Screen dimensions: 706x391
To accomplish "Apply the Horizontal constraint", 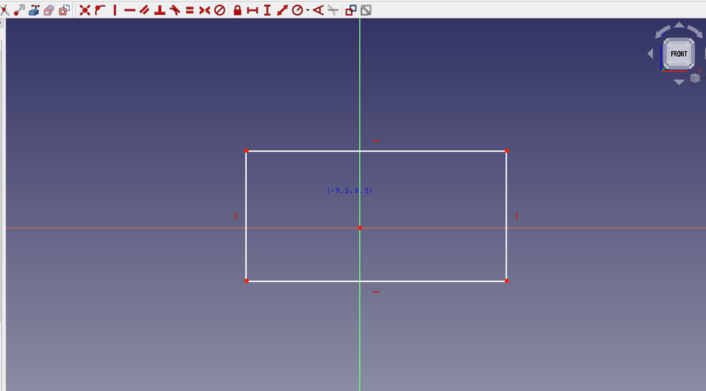I will 130,10.
